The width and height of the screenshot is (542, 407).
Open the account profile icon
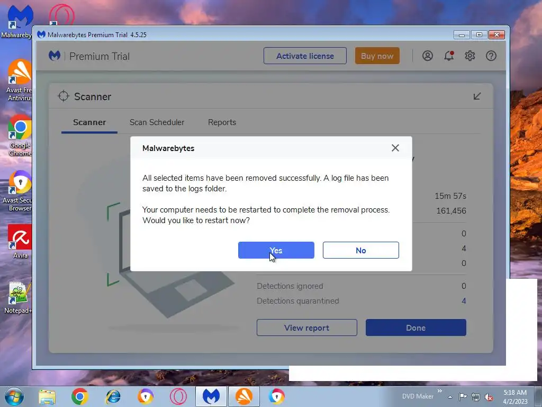coord(428,56)
